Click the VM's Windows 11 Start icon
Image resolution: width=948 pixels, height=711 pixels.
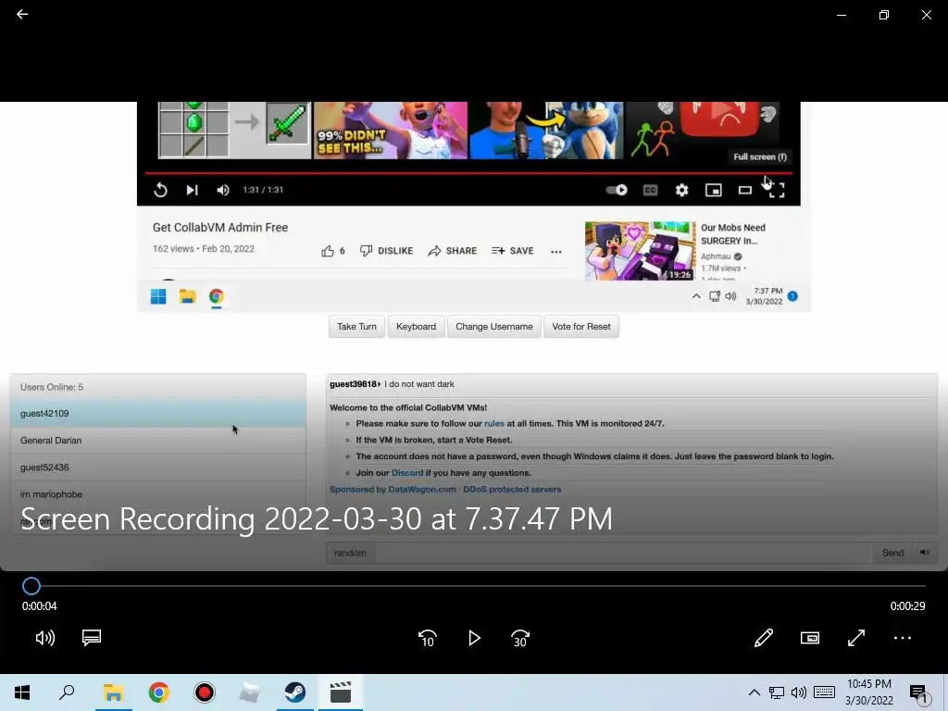click(158, 296)
